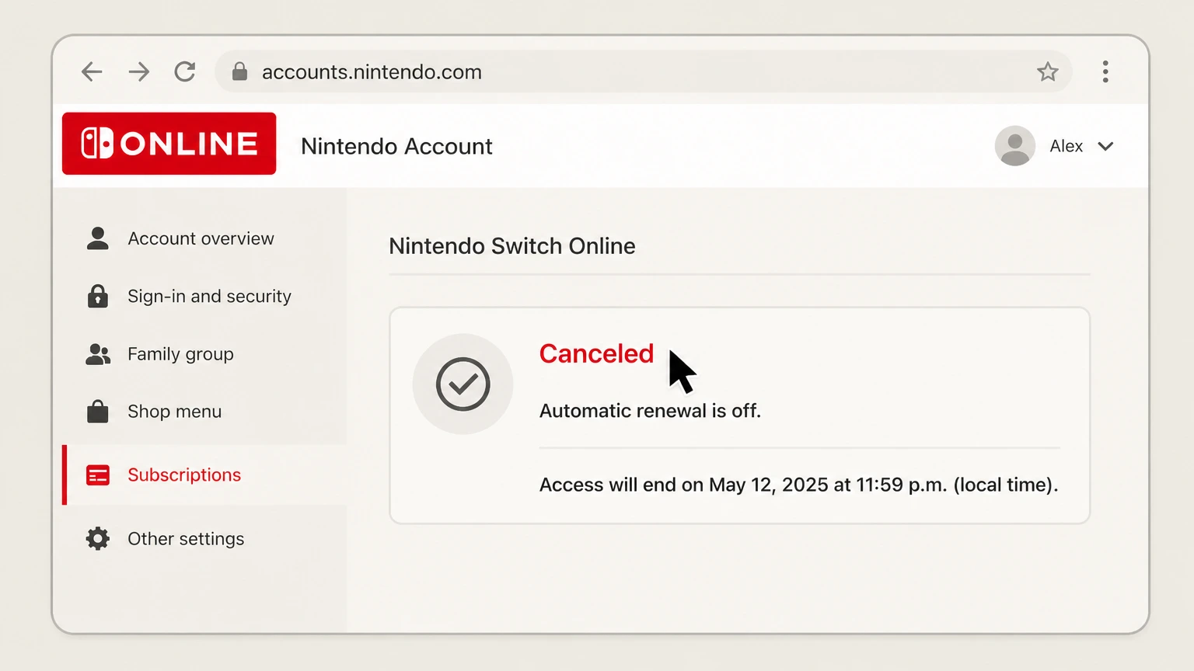The image size is (1194, 671).
Task: Click the padlock site security icon
Action: pos(239,71)
